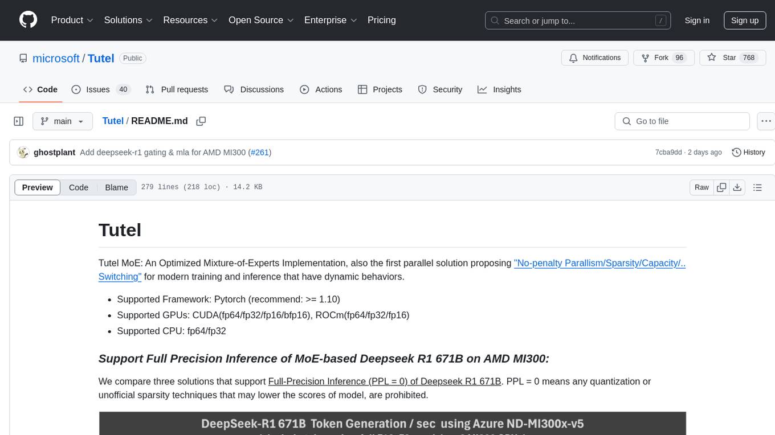Switch to the Pull requests tab
The height and width of the screenshot is (435, 775).
pyautogui.click(x=177, y=89)
